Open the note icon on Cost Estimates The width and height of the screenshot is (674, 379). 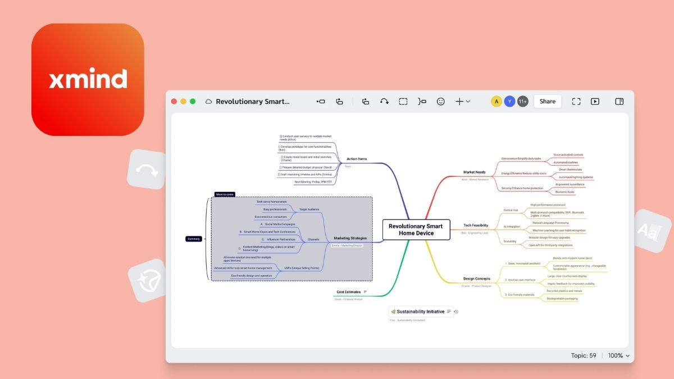(x=366, y=292)
